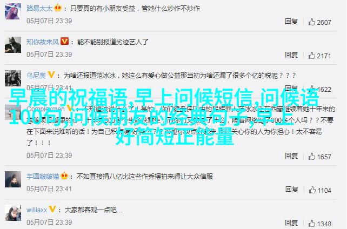The image size is (347, 229).
Task: Click the crown badge beside 芋圆啵啵猫
Action: point(64,176)
